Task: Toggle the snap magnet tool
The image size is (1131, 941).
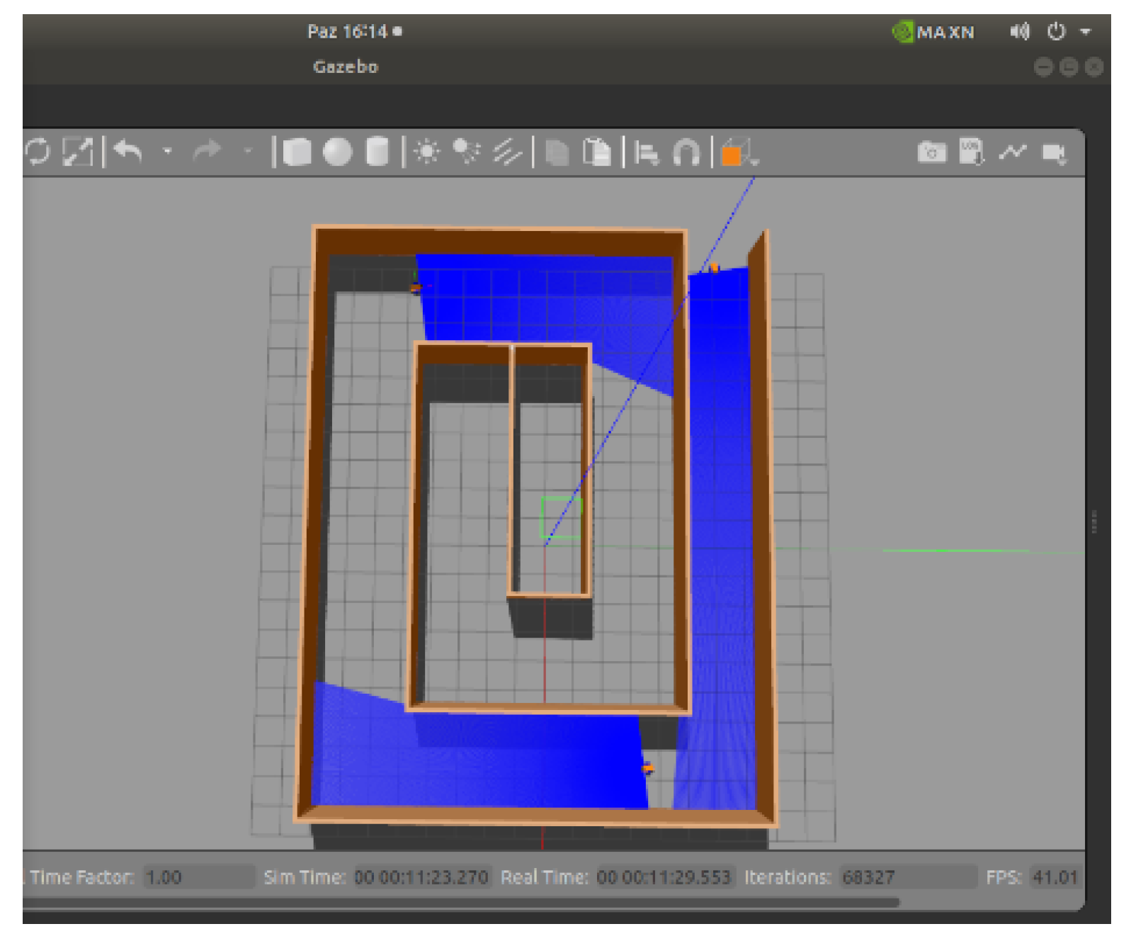Action: (686, 152)
